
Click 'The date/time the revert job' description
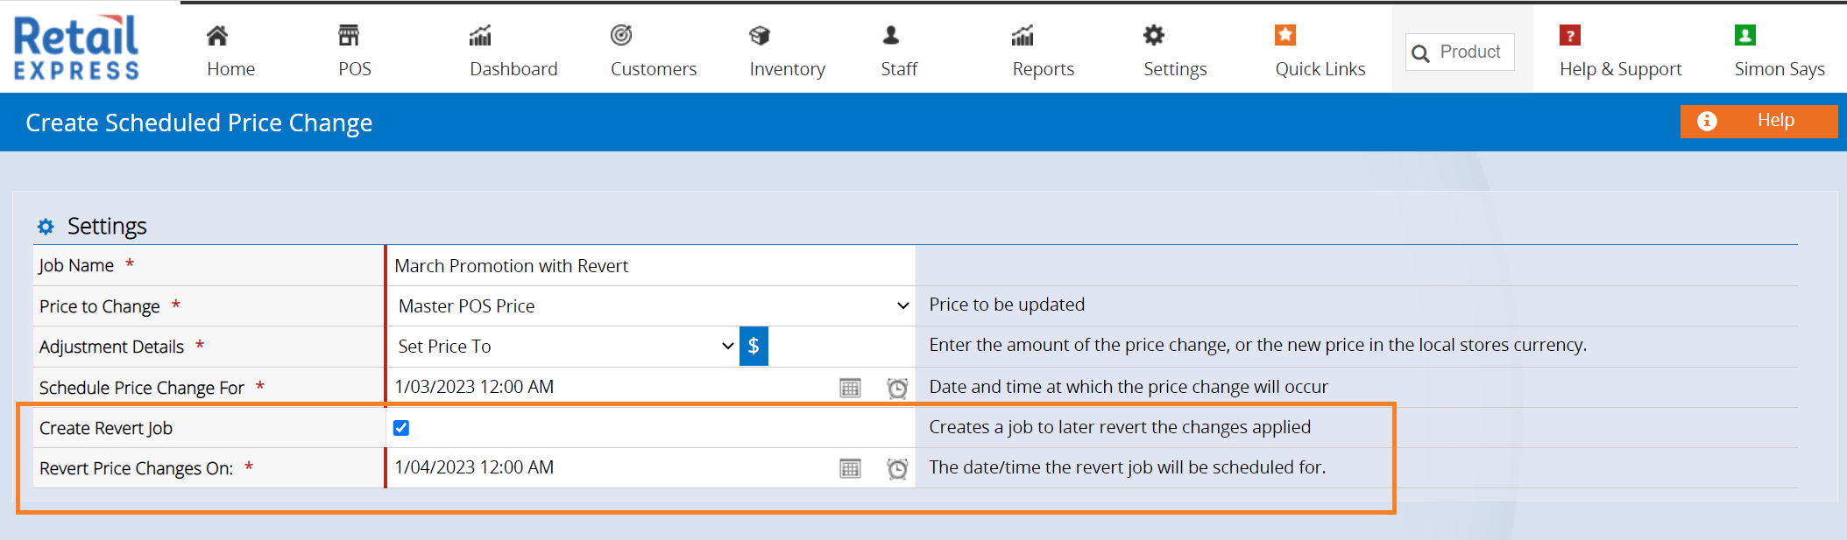pyautogui.click(x=1127, y=467)
